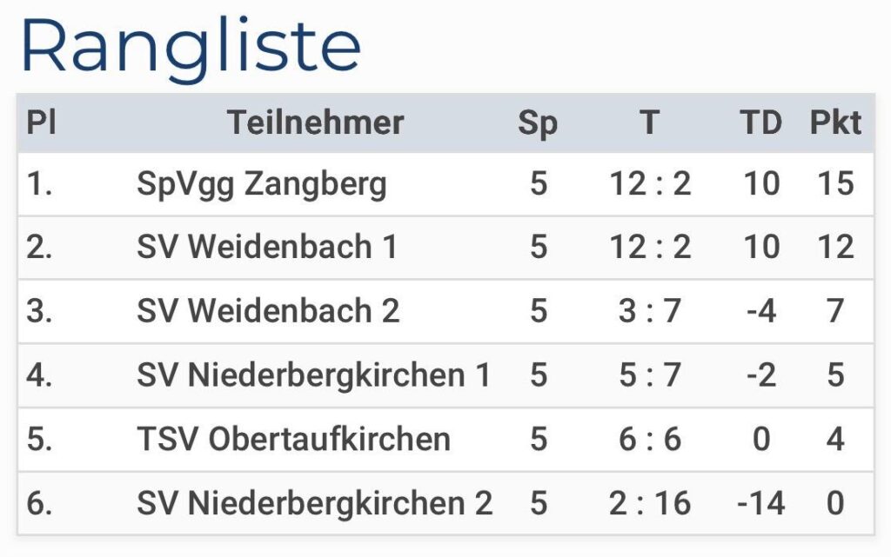This screenshot has width=891, height=557.
Task: Sort by the Teilnehmer column header
Action: pos(315,123)
